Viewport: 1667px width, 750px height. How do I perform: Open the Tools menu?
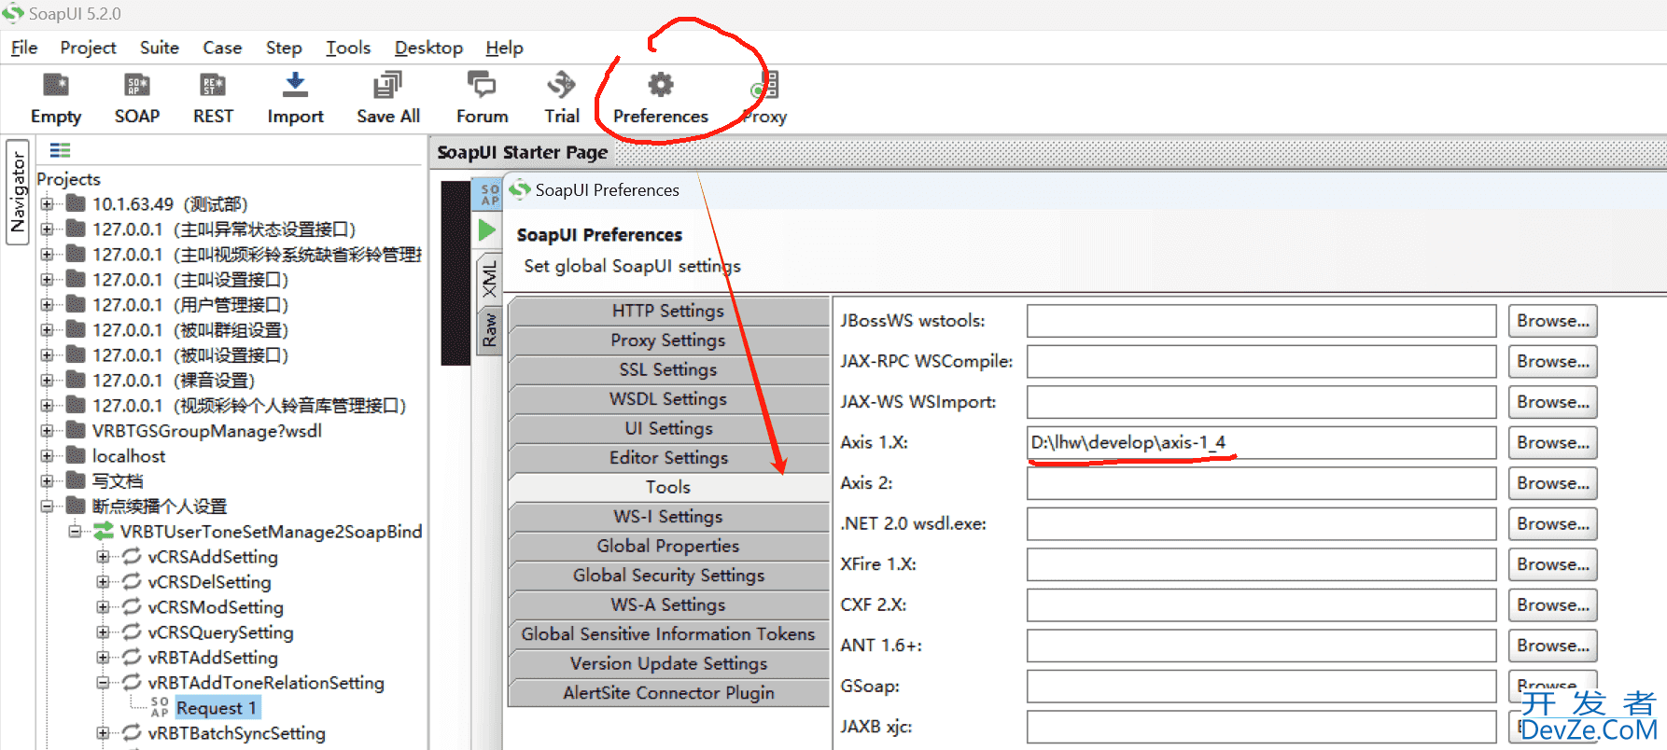348,48
